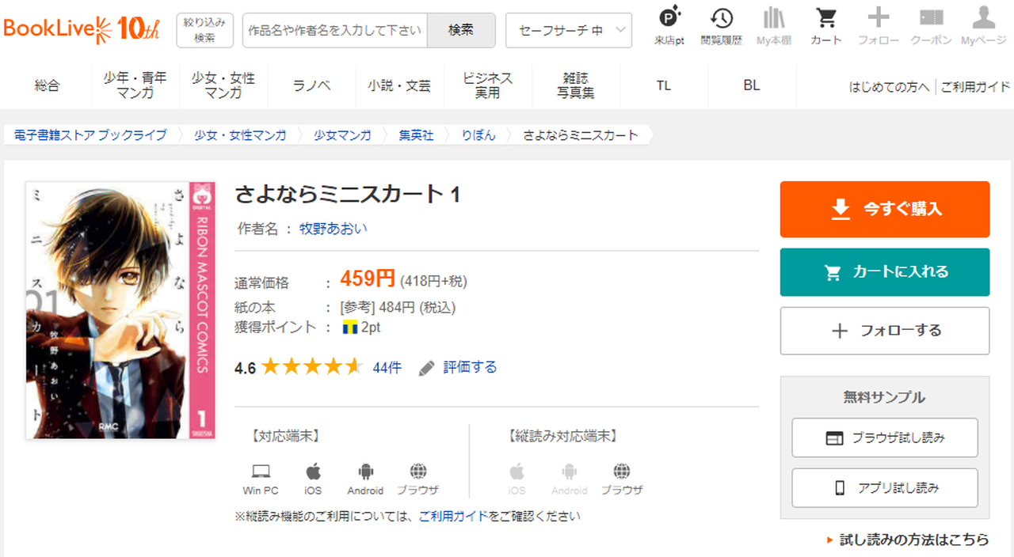This screenshot has height=557, width=1014.
Task: Click the さよならミニスカート cover thumbnail
Action: [x=109, y=310]
